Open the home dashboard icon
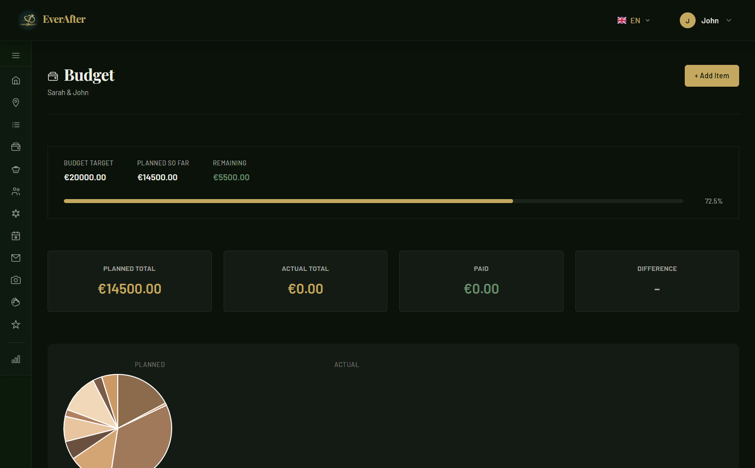 [16, 80]
